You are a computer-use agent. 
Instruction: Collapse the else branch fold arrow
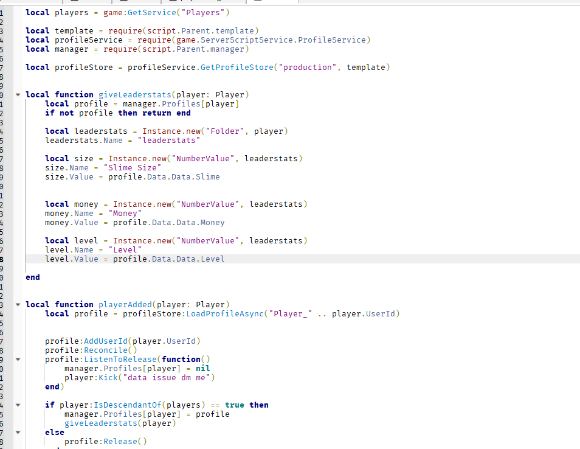(18, 432)
